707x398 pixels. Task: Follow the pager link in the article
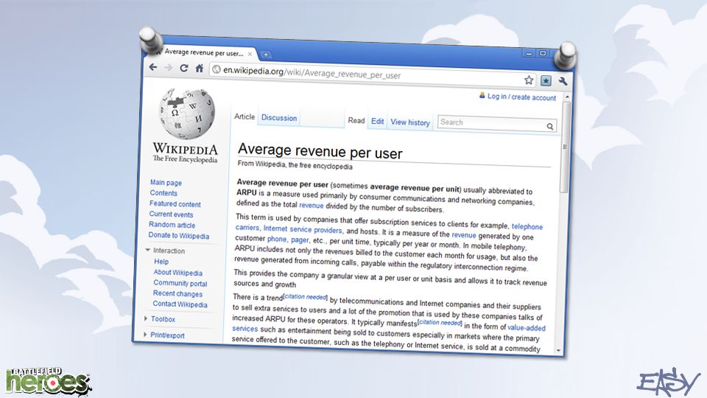coord(300,240)
